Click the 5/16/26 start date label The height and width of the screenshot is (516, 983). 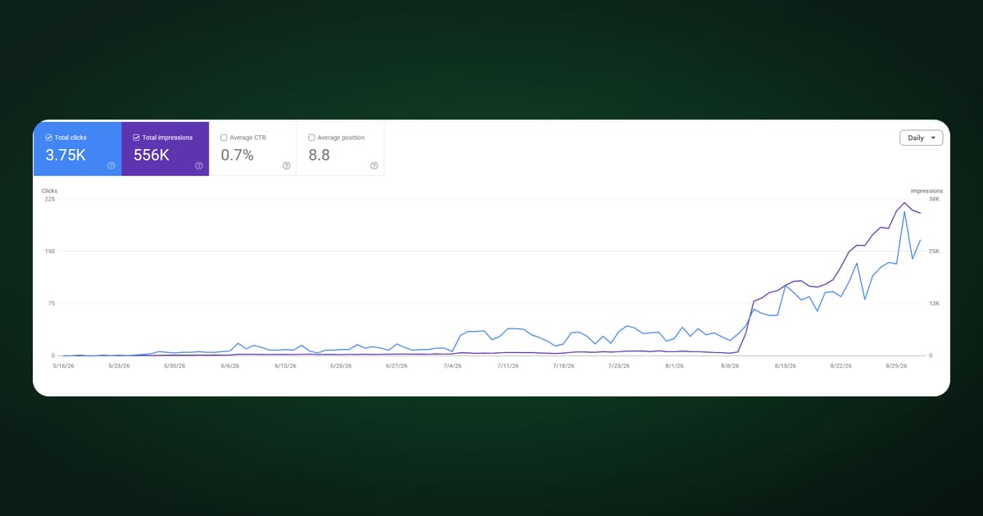point(63,366)
